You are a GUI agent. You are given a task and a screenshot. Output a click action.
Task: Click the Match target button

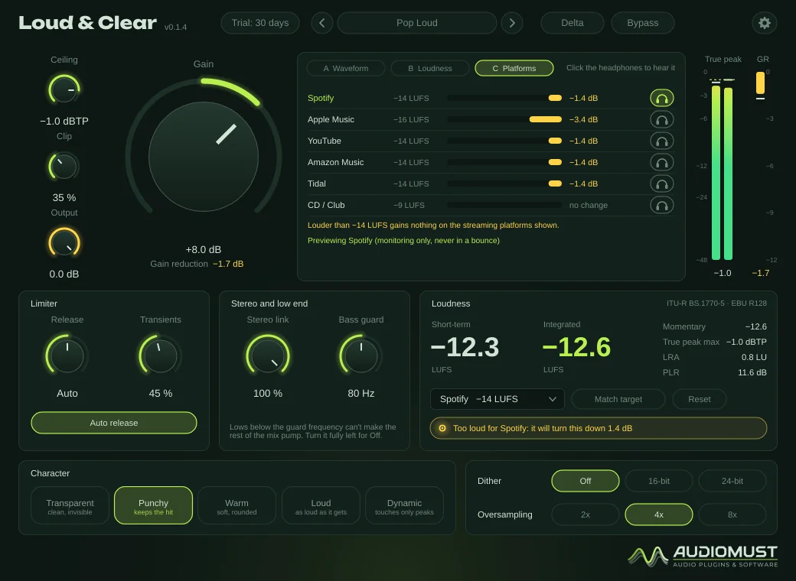pyautogui.click(x=618, y=399)
